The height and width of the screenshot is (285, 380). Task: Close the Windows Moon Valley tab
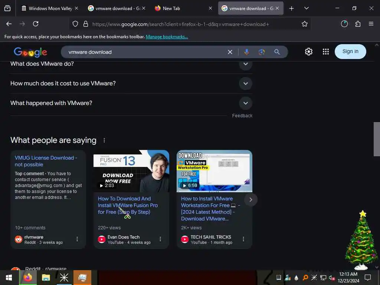76,8
